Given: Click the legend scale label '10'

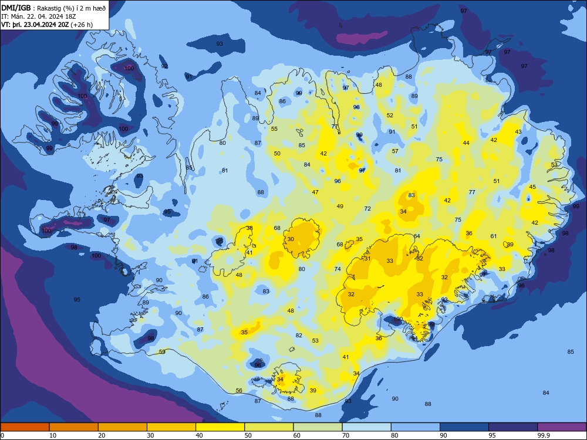Looking at the screenshot, I should coord(53,435).
